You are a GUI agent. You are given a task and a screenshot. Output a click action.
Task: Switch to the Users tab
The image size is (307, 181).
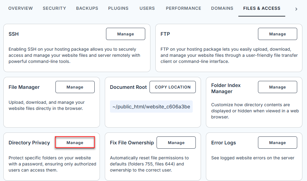147,8
